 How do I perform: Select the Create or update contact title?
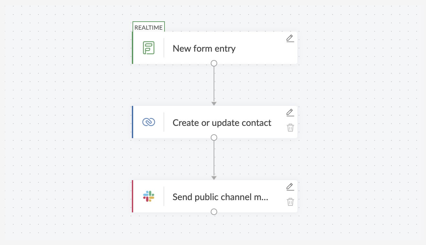click(222, 123)
